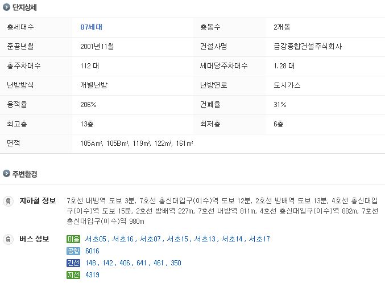
Task: Open bus route 서초17 link
Action: pos(259,239)
